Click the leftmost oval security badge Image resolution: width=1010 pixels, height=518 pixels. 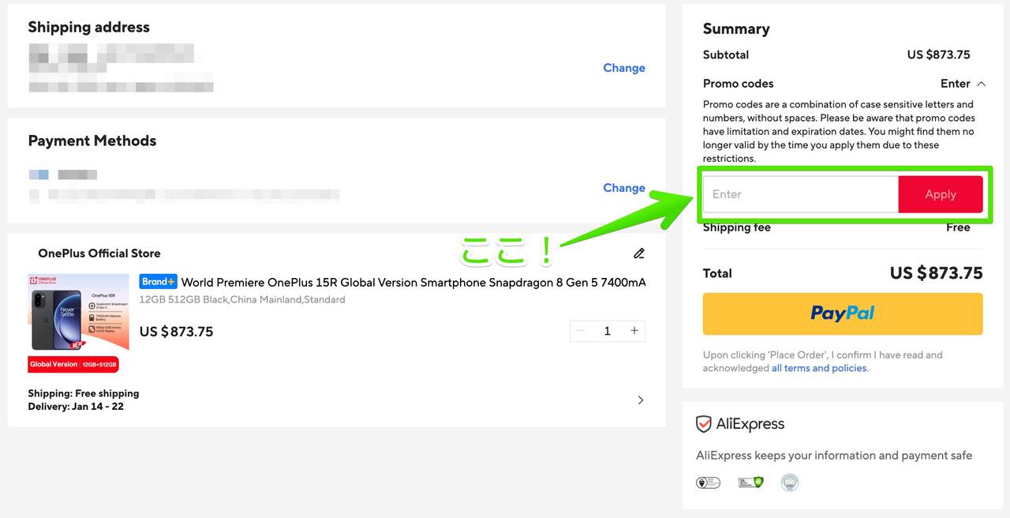pyautogui.click(x=708, y=482)
